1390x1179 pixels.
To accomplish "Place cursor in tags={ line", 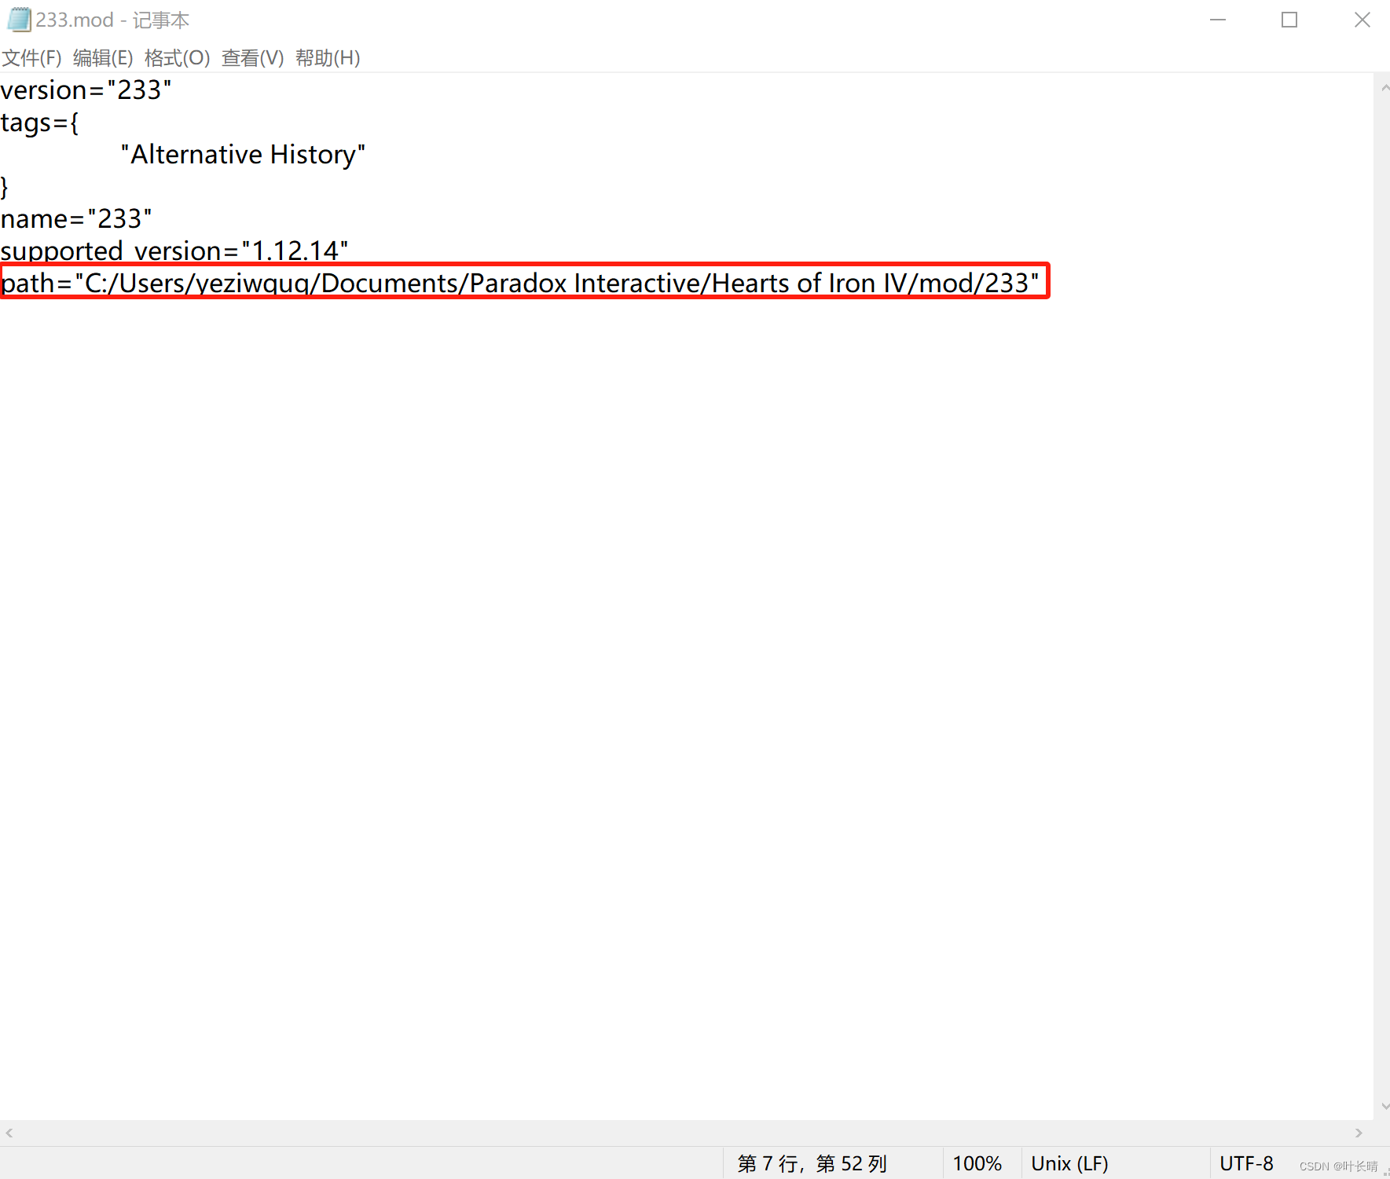I will [x=39, y=123].
